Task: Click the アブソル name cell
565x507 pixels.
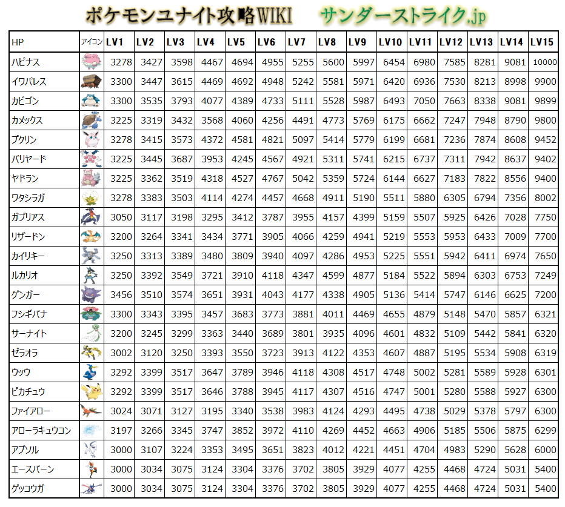Action: (x=44, y=450)
